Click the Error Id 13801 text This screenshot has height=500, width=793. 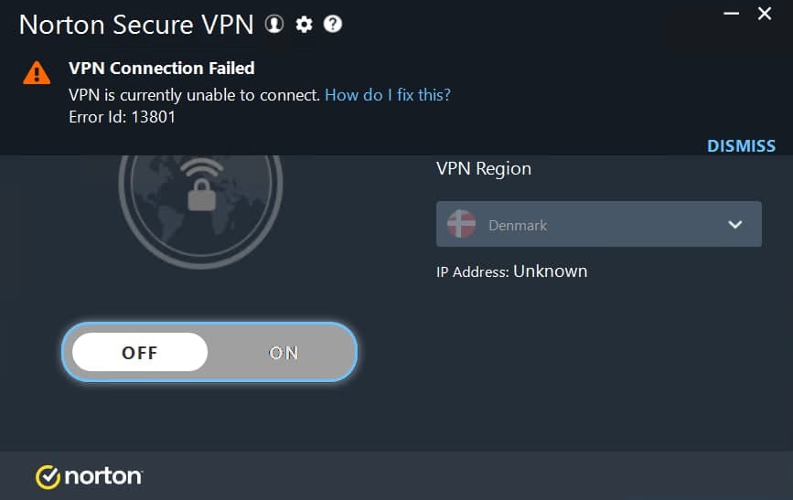tap(123, 116)
